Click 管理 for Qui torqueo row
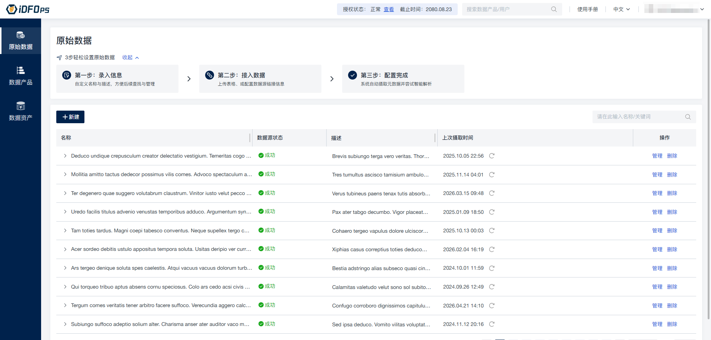The width and height of the screenshot is (711, 340). [x=657, y=287]
